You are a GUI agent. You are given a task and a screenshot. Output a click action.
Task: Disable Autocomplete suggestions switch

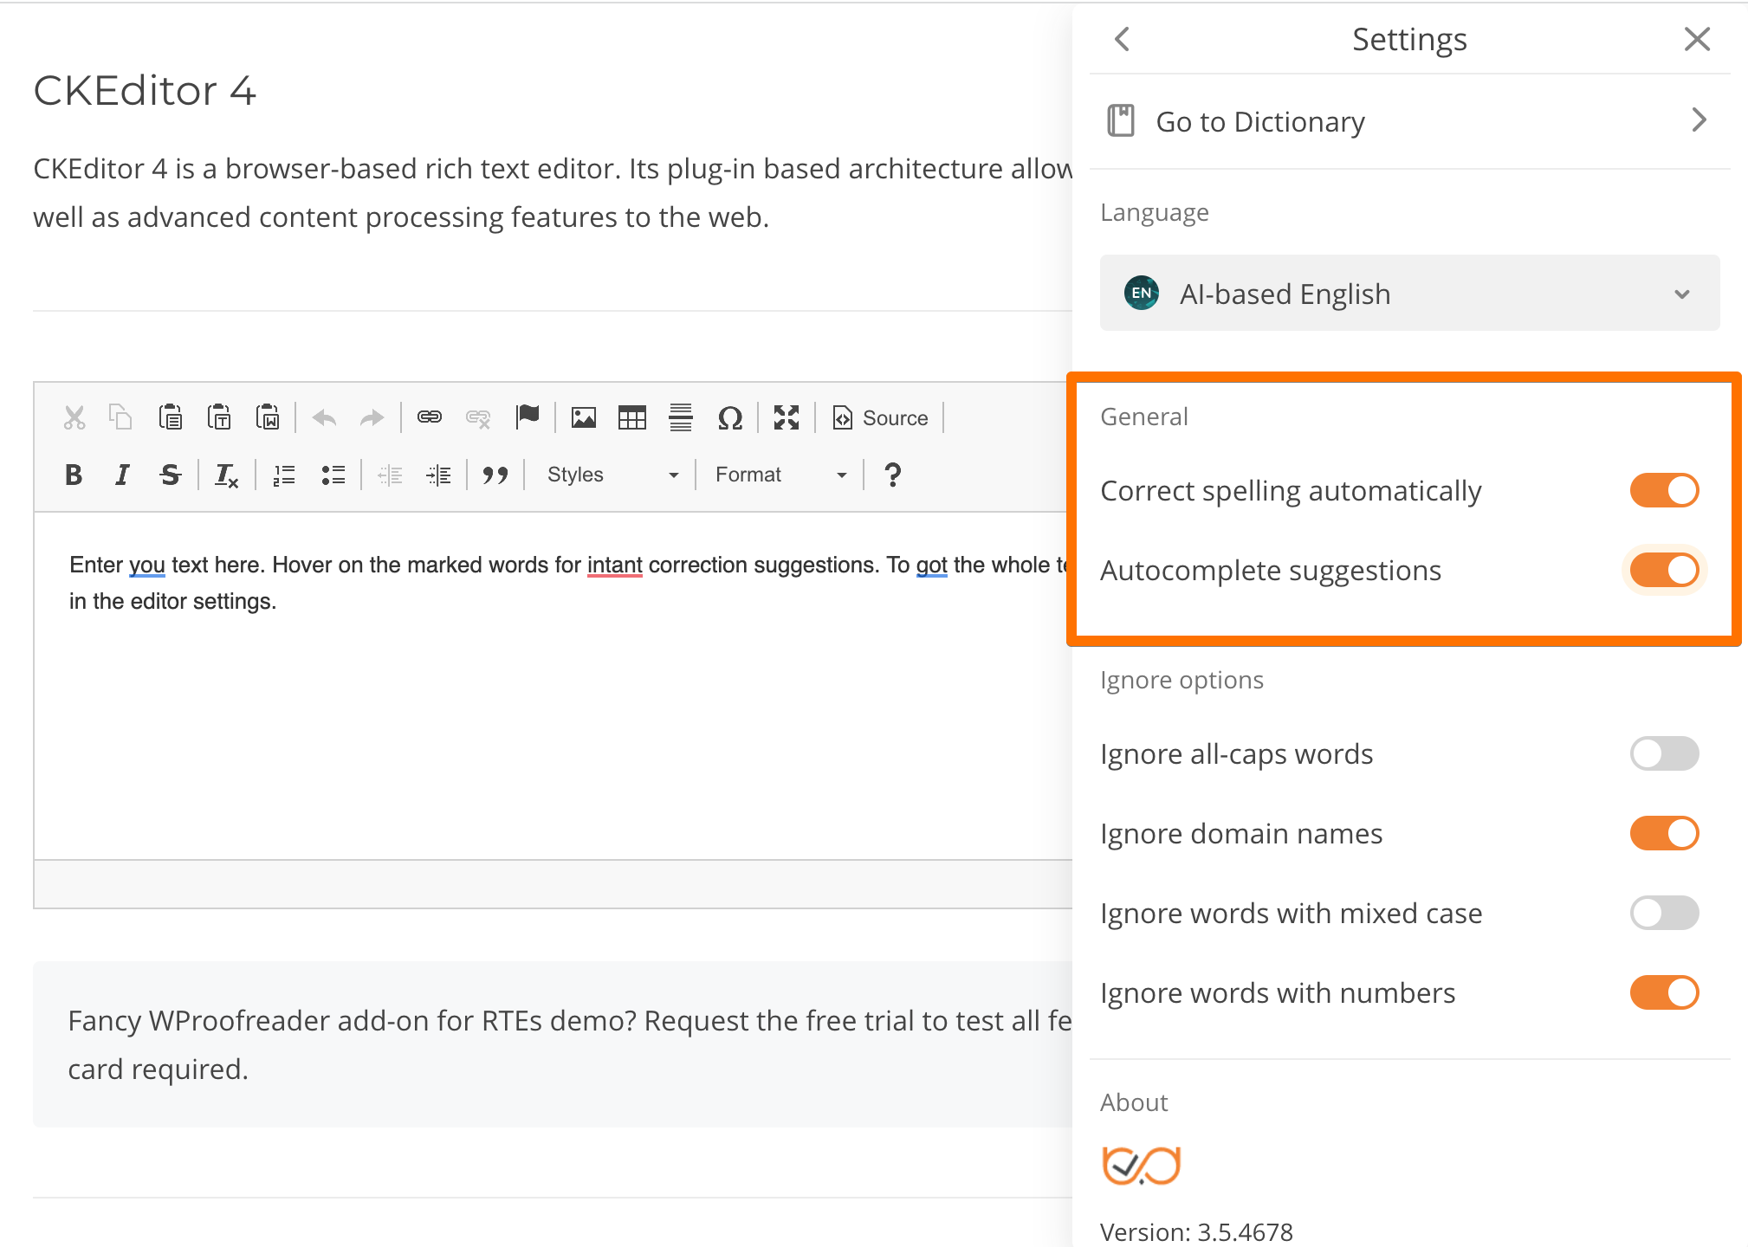1663,571
